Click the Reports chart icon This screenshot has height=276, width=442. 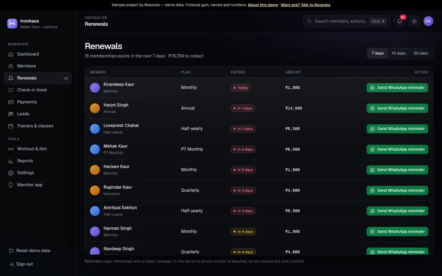tap(11, 161)
